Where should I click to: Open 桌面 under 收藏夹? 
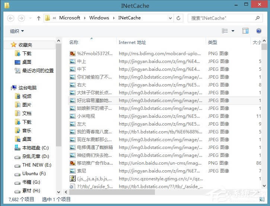tap(26, 62)
